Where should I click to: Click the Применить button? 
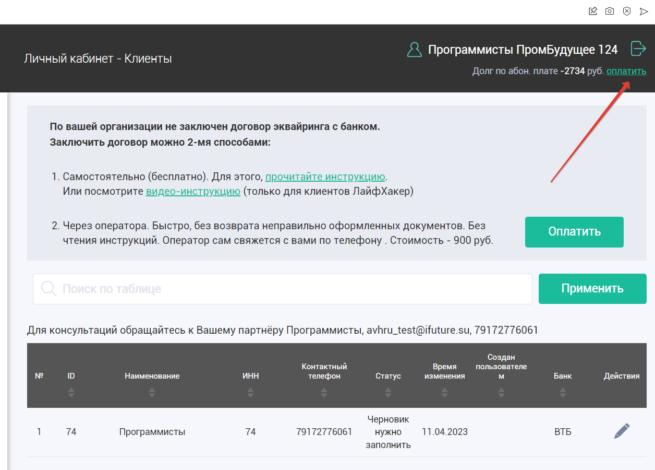click(592, 289)
